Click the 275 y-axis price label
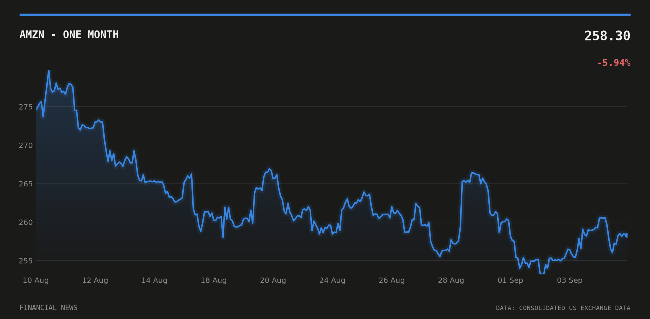650x319 pixels. click(26, 107)
